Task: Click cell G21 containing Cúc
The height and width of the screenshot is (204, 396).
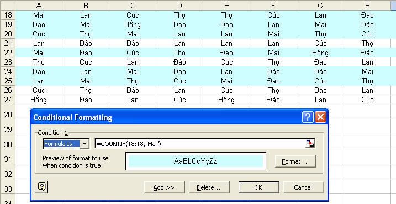Action: tap(320, 43)
